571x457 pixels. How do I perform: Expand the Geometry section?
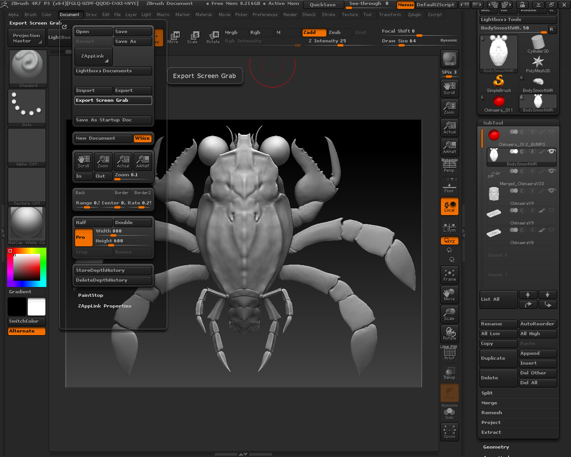(x=496, y=447)
